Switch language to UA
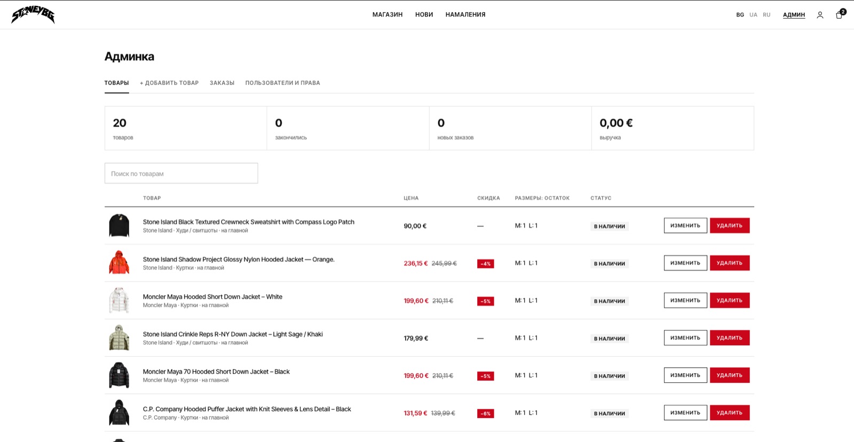 click(753, 15)
